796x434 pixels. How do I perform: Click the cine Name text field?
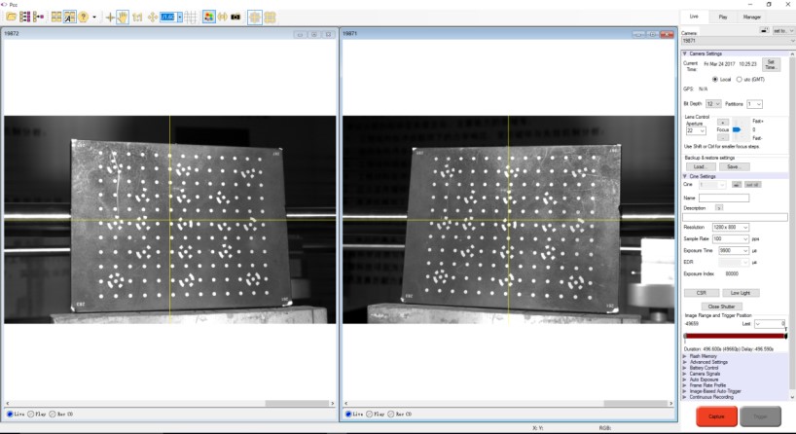coord(724,199)
